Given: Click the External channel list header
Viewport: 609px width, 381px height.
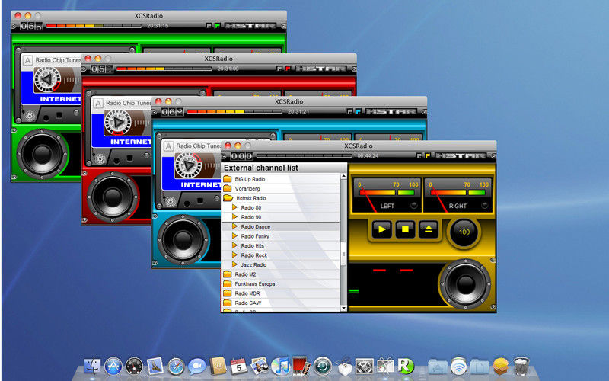Looking at the screenshot, I should pyautogui.click(x=284, y=168).
